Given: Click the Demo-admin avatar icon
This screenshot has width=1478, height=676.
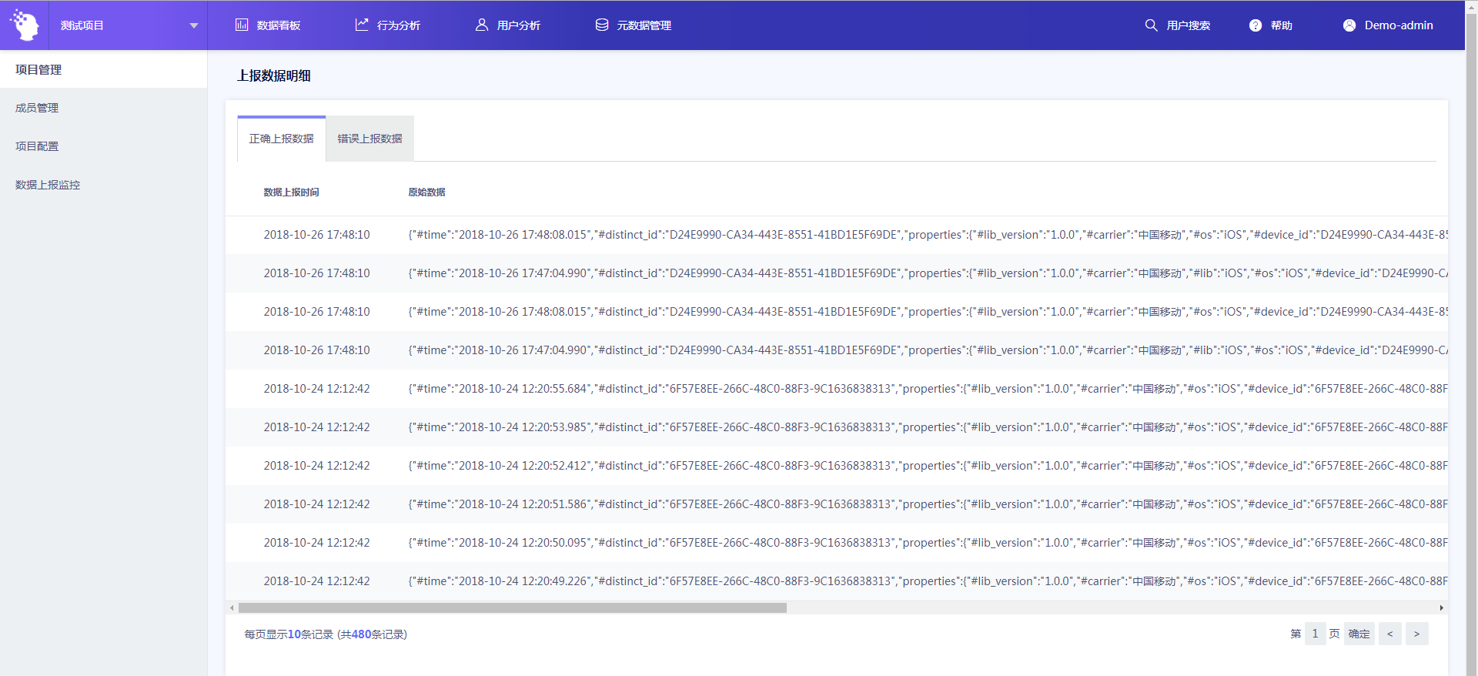Looking at the screenshot, I should pyautogui.click(x=1349, y=25).
